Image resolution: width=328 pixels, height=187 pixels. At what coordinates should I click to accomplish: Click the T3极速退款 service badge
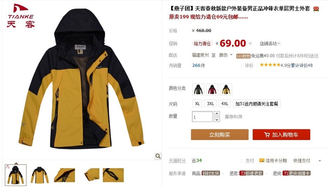[251, 173]
